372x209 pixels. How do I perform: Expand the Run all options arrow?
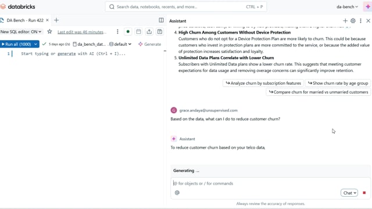pos(35,44)
